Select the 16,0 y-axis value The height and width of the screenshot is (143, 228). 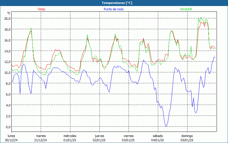pos(8,40)
